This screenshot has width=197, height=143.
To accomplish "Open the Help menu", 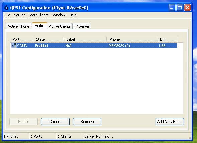I will (73, 15).
